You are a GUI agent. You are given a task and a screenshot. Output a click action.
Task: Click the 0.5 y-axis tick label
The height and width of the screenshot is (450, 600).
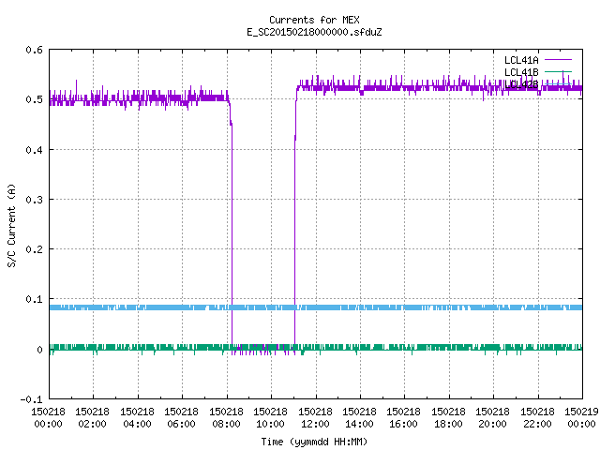pyautogui.click(x=34, y=99)
